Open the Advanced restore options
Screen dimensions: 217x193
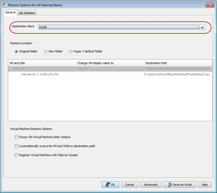pyautogui.click(x=151, y=185)
